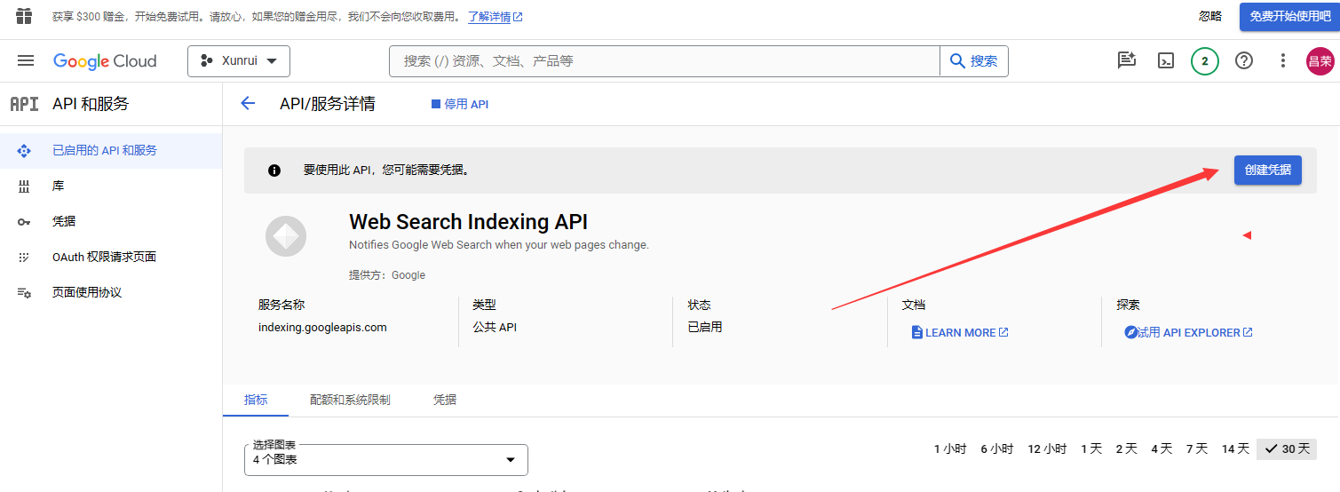This screenshot has width=1340, height=492.
Task: Select the 12 小时 time range
Action: coord(1048,449)
